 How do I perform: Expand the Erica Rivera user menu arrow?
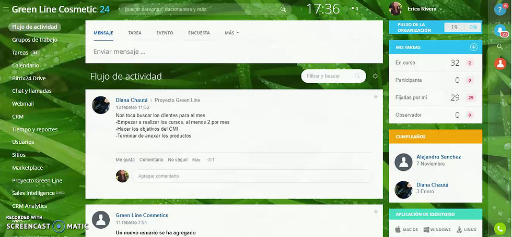[440, 9]
